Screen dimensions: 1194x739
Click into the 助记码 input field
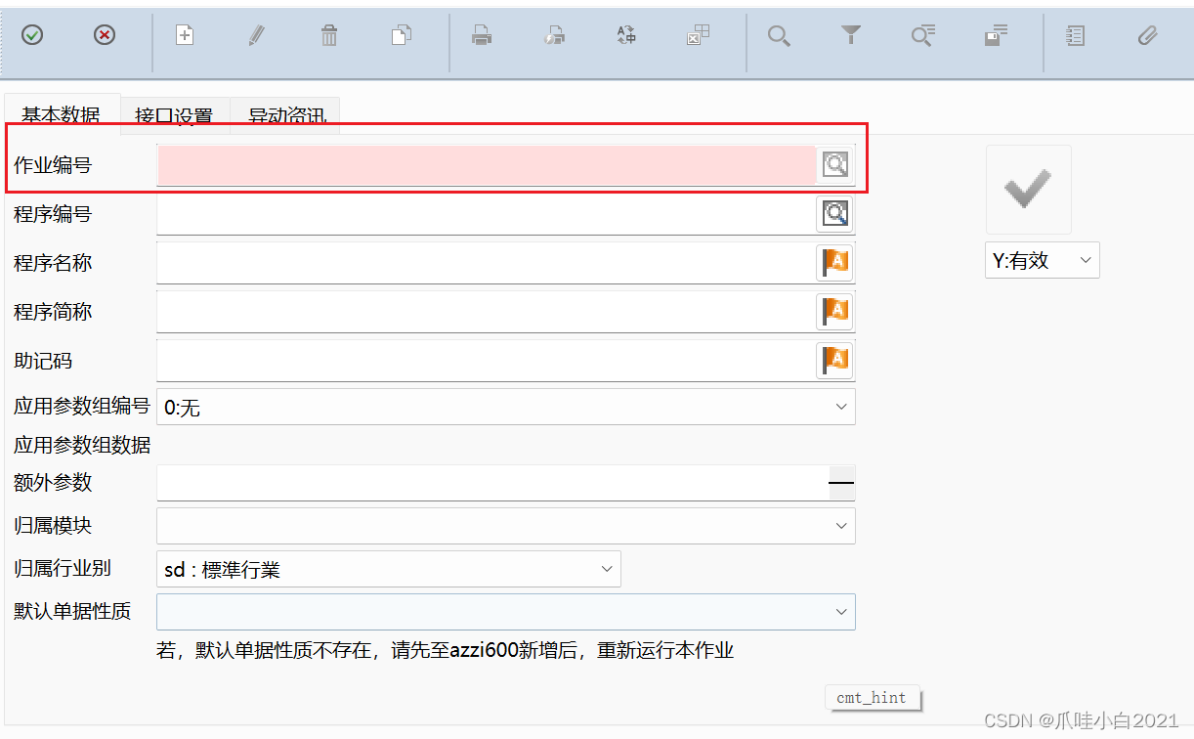click(486, 360)
